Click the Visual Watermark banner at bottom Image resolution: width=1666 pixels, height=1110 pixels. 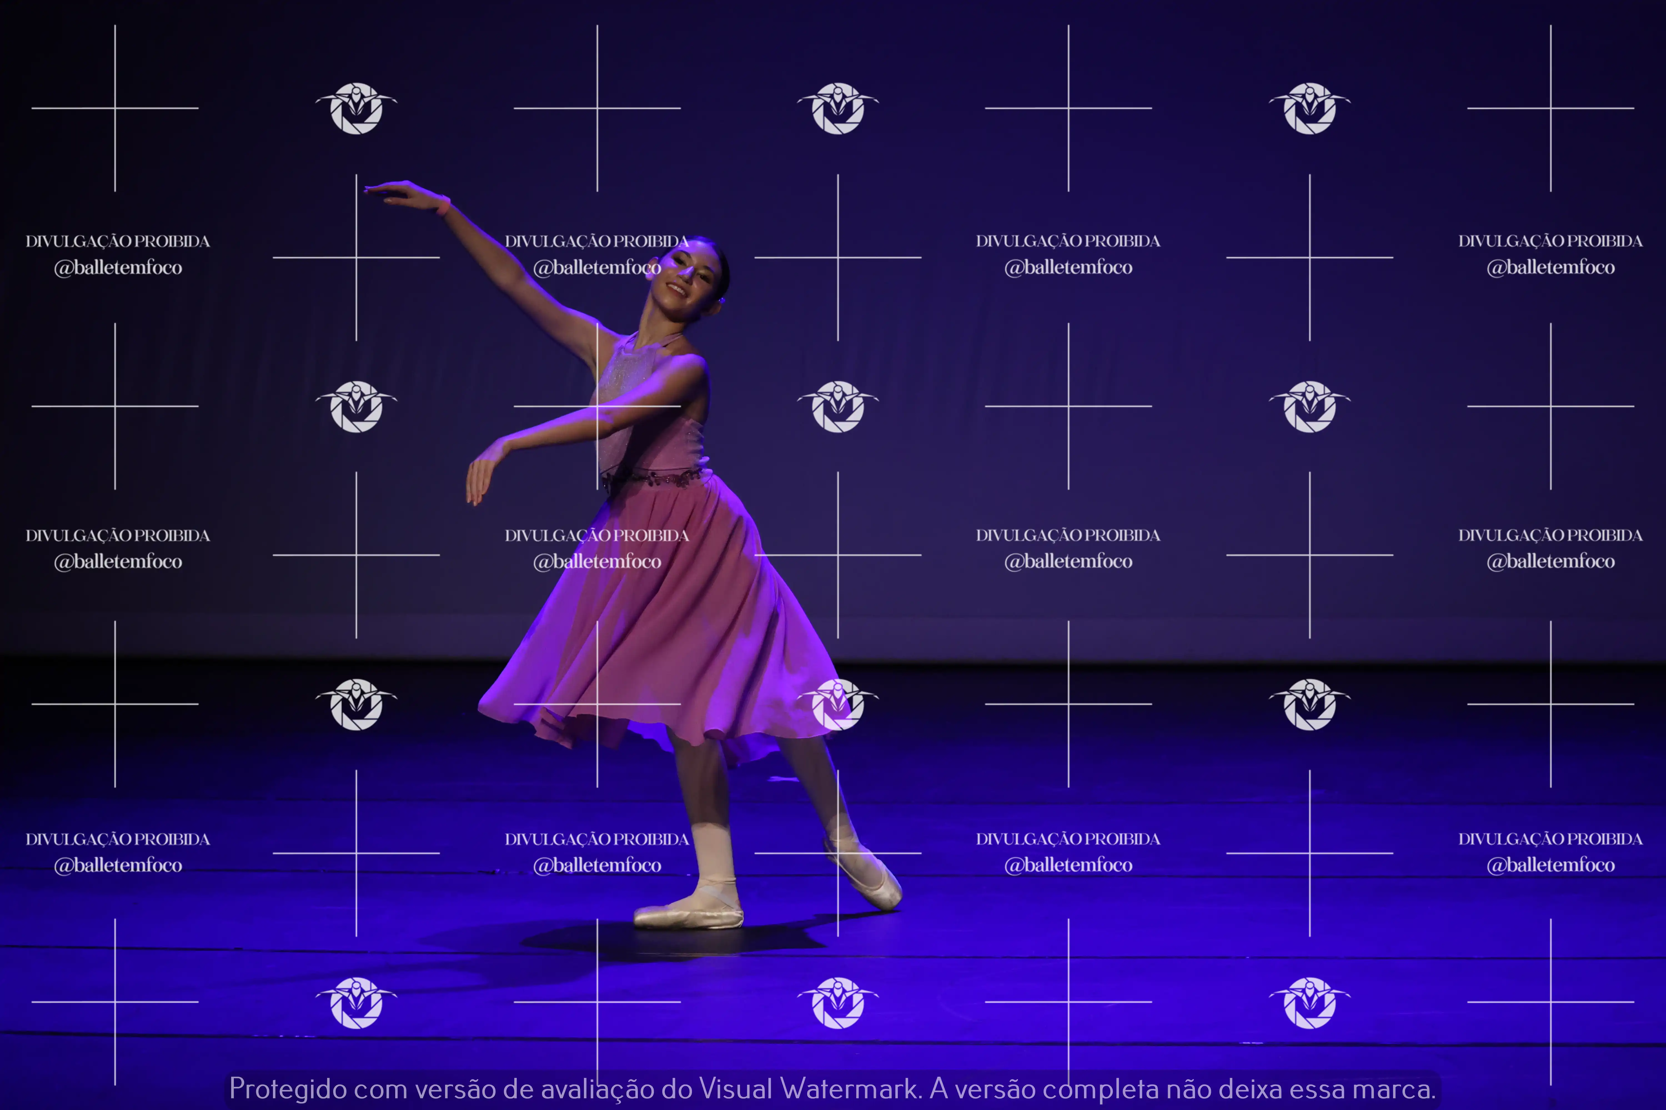[x=832, y=1088]
